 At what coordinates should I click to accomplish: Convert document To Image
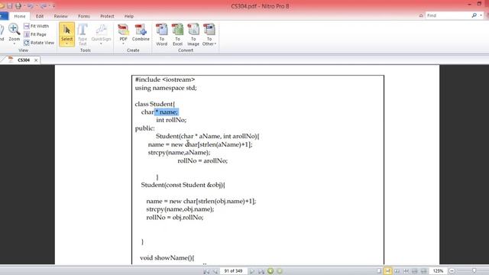[193, 34]
